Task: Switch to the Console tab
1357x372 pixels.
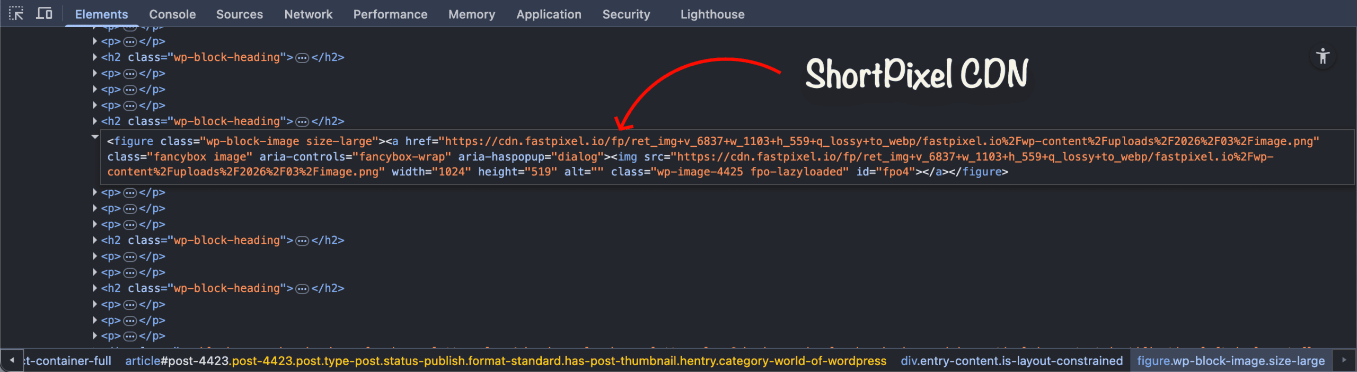Action: coord(172,14)
